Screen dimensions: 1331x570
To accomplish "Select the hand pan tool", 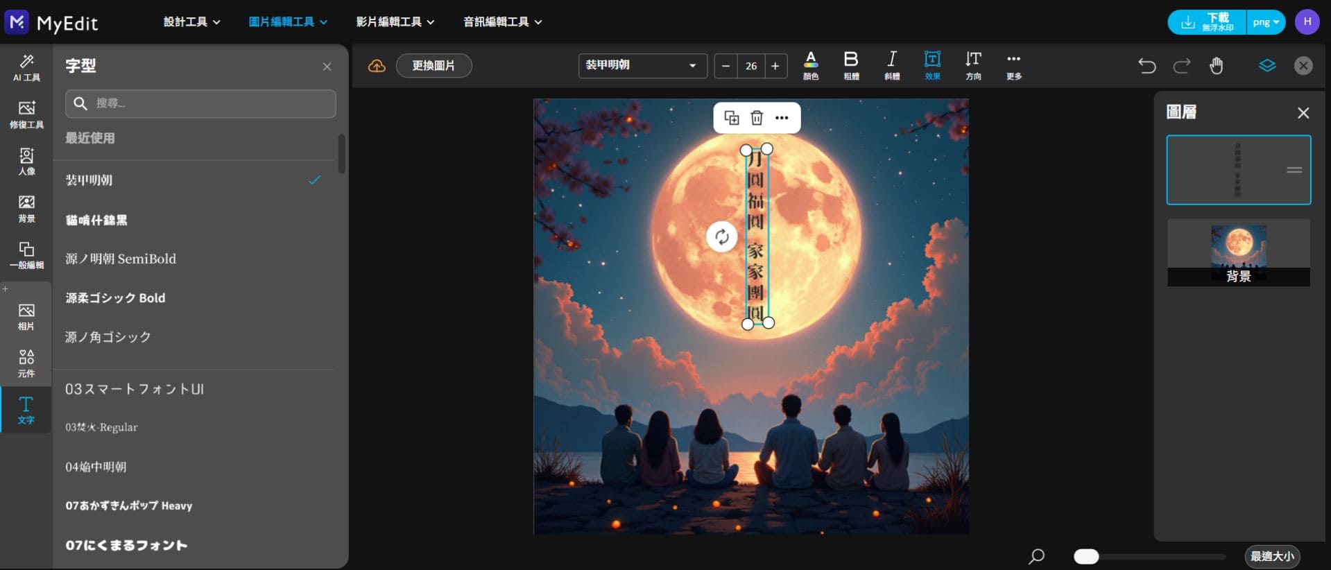I will click(x=1216, y=66).
